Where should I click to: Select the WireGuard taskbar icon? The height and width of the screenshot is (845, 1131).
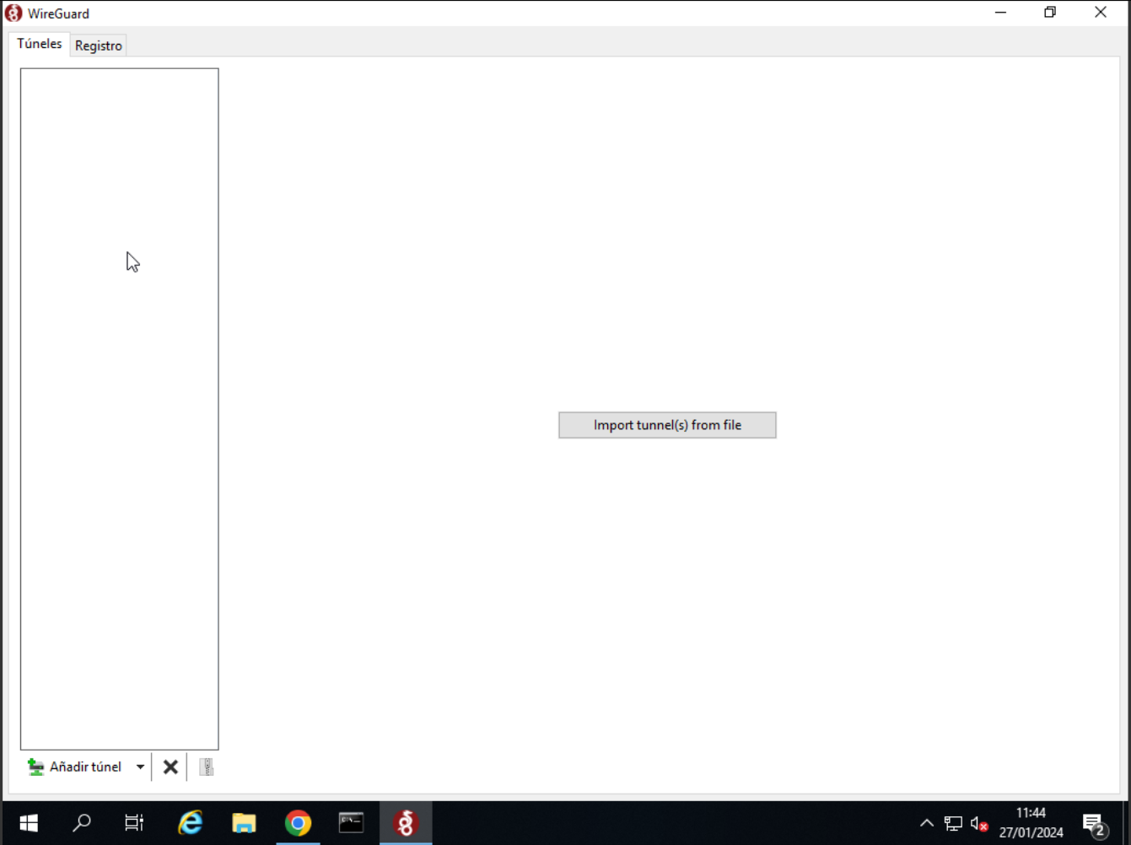[x=406, y=823]
